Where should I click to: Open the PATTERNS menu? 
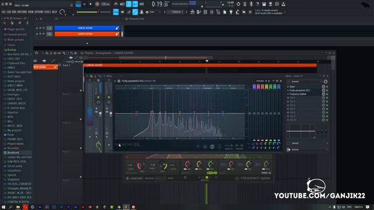coord(22,12)
